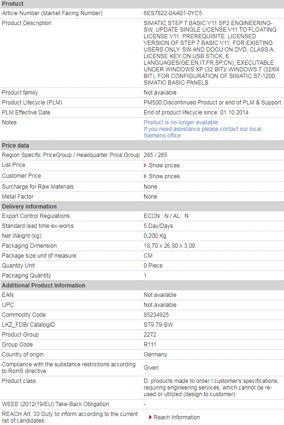
Task: Click the 'contact our local Siemens office' note
Action: [x=202, y=132]
